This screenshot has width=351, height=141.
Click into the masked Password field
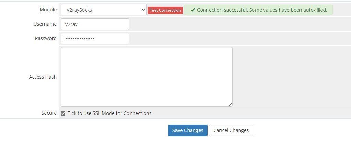pyautogui.click(x=95, y=38)
